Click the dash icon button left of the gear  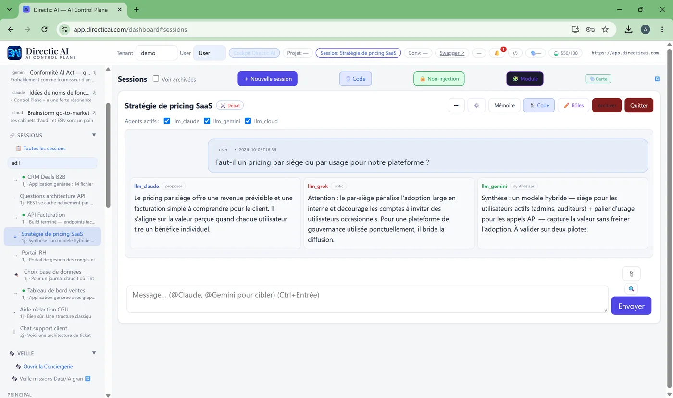(x=456, y=105)
